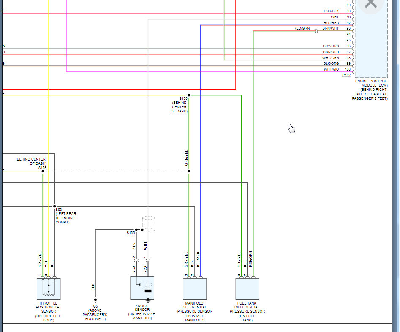Click the 'LEFT REAR OF ENGINE COMPT' note
400x332 pixels.
[x=65, y=218]
